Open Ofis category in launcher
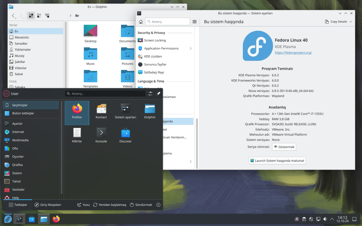 [x=31, y=148]
